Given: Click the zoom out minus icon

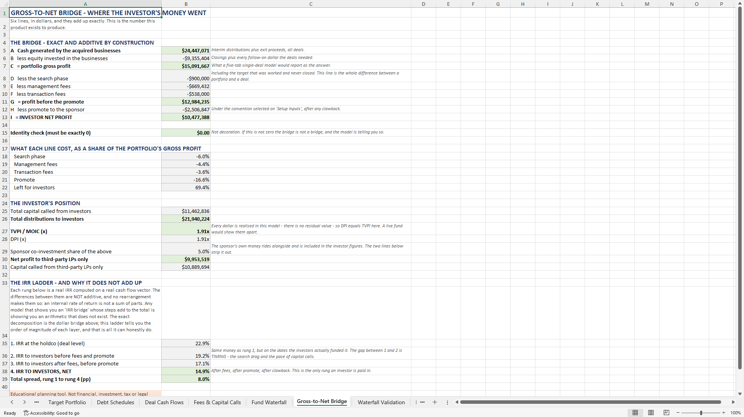Looking at the screenshot, I should [x=678, y=413].
